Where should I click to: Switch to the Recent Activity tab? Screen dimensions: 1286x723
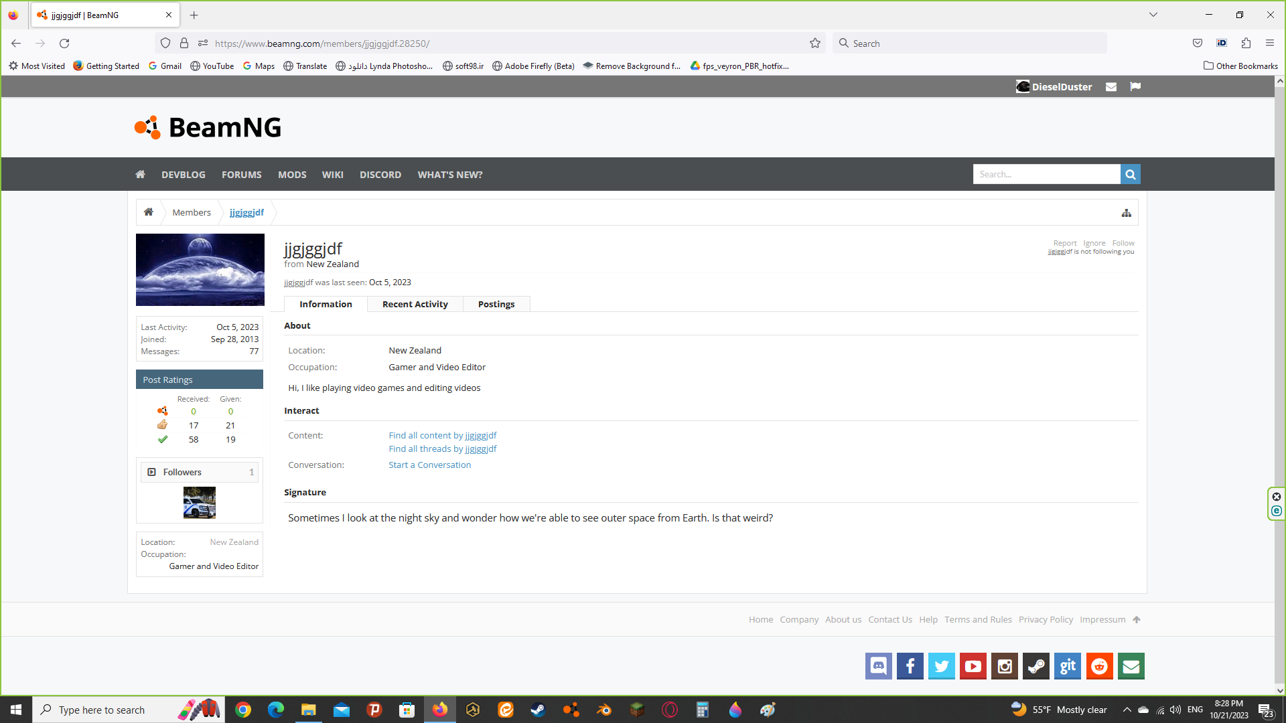pos(415,305)
